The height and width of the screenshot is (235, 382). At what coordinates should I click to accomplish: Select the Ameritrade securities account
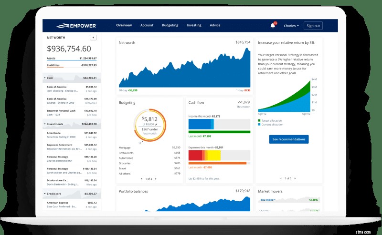[x=72, y=135]
